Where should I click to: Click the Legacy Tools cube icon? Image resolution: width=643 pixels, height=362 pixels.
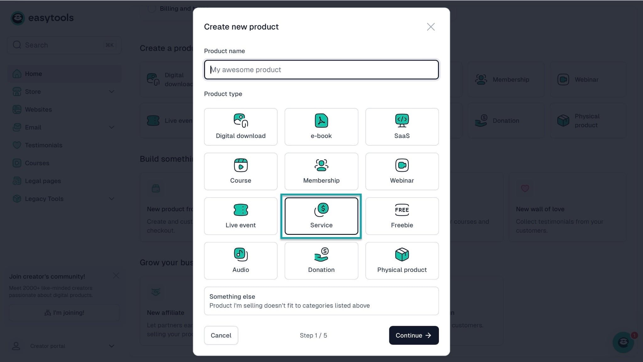click(x=17, y=199)
